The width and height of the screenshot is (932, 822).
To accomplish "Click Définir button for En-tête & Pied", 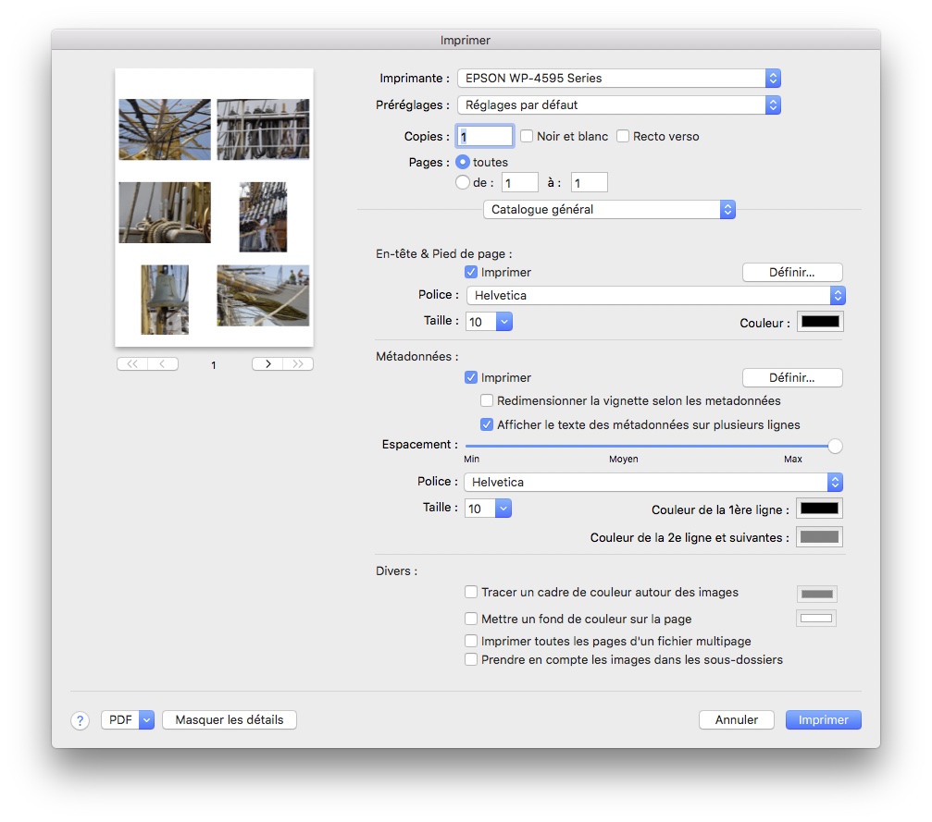I will point(791,272).
